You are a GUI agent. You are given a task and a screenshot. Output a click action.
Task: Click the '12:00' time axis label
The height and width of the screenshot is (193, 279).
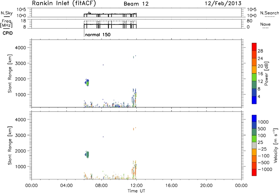click(x=136, y=186)
